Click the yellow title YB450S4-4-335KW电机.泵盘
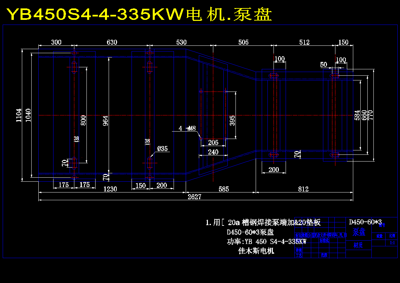This screenshot has width=400, height=283. click(139, 14)
